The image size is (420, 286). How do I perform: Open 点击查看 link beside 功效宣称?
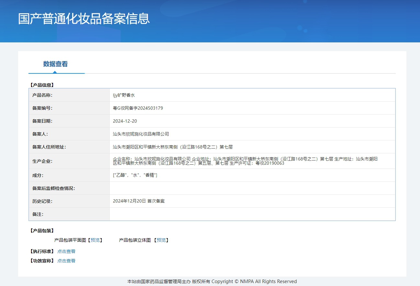(66, 261)
